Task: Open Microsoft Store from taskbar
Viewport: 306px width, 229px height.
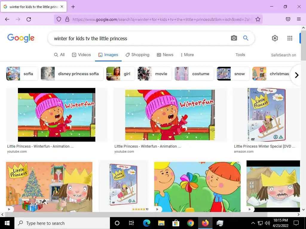Action: tap(176, 223)
